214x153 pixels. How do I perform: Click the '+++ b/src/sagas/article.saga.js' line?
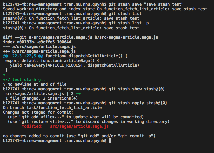39,51
